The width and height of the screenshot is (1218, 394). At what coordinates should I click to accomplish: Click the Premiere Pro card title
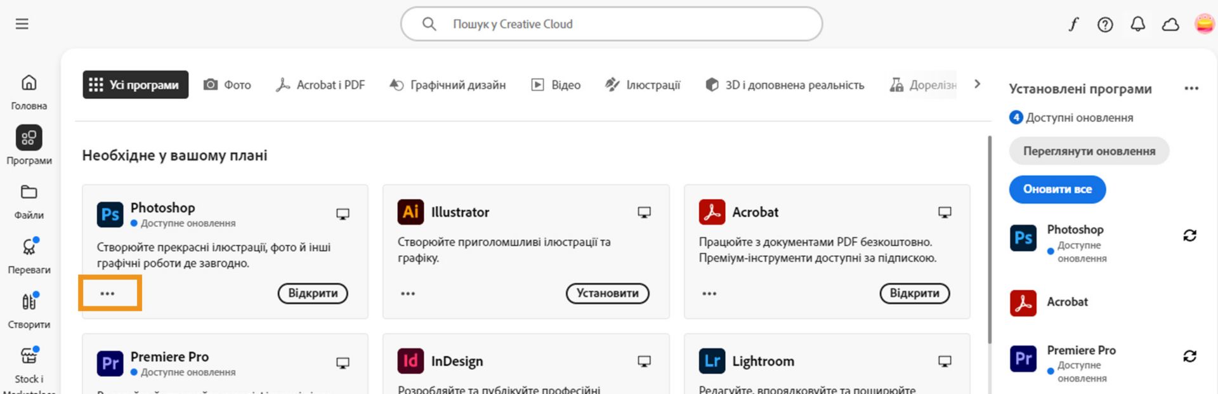169,357
